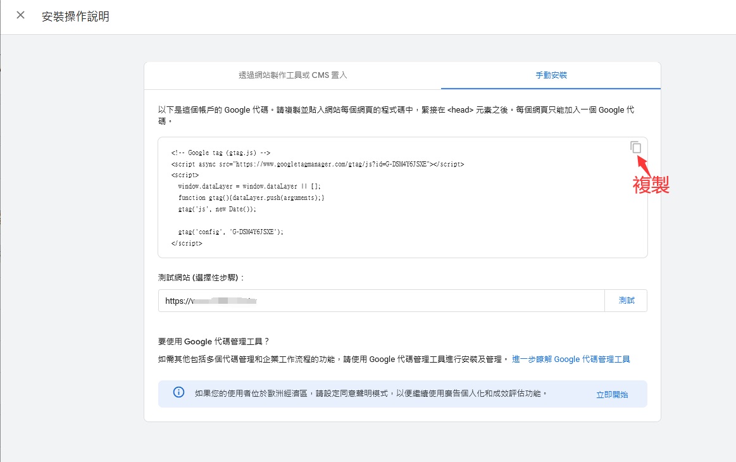The image size is (736, 462).
Task: Switch to 透過網站製作工具或 CMS 置入 tab
Action: pos(292,75)
